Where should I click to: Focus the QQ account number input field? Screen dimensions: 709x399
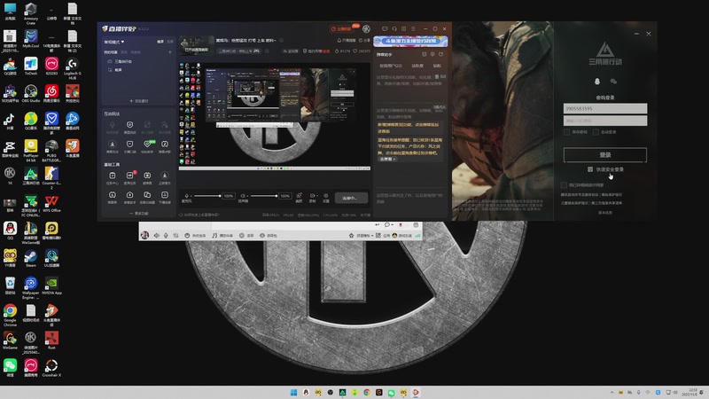(x=605, y=108)
